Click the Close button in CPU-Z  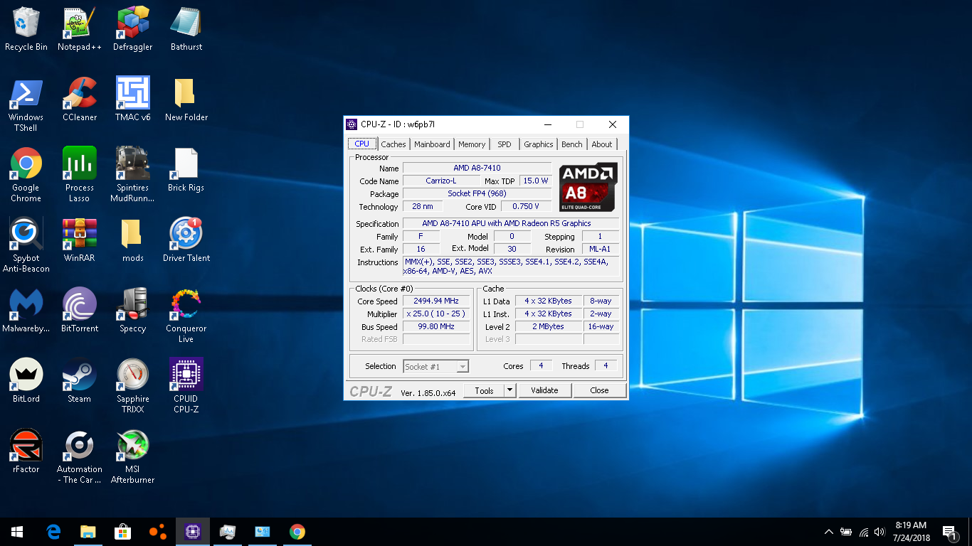pyautogui.click(x=599, y=390)
